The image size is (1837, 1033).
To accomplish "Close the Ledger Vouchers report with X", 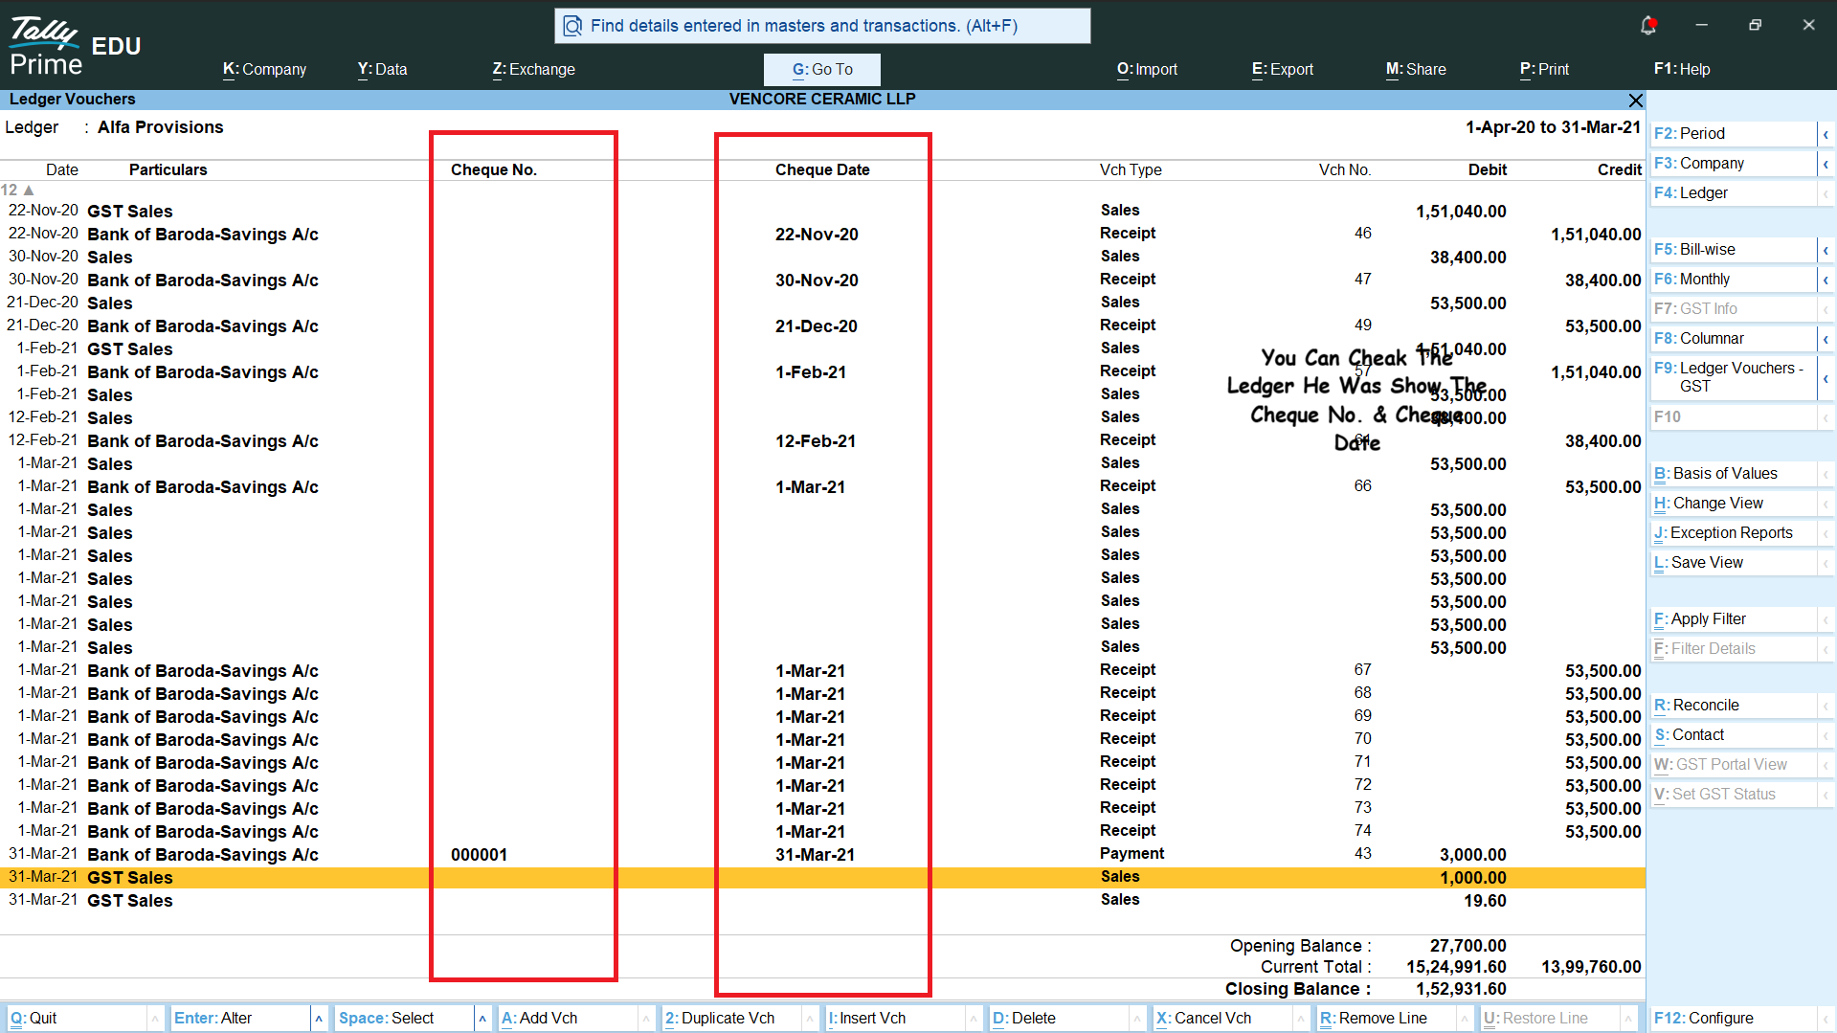I will pos(1635,100).
